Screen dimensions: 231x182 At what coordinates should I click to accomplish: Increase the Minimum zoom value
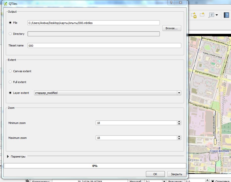[179, 122]
